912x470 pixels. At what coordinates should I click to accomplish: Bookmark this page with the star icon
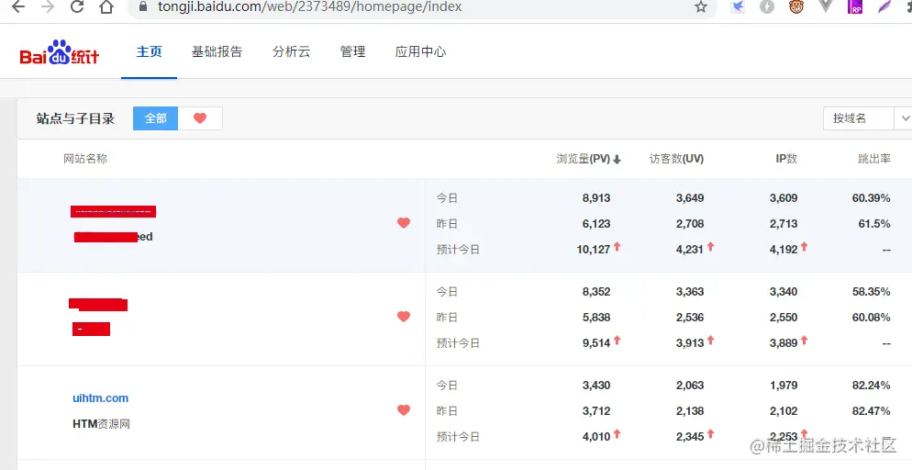(x=701, y=7)
